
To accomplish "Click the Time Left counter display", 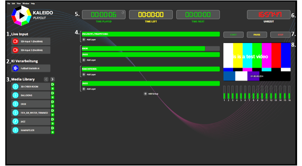I will tap(151, 15).
